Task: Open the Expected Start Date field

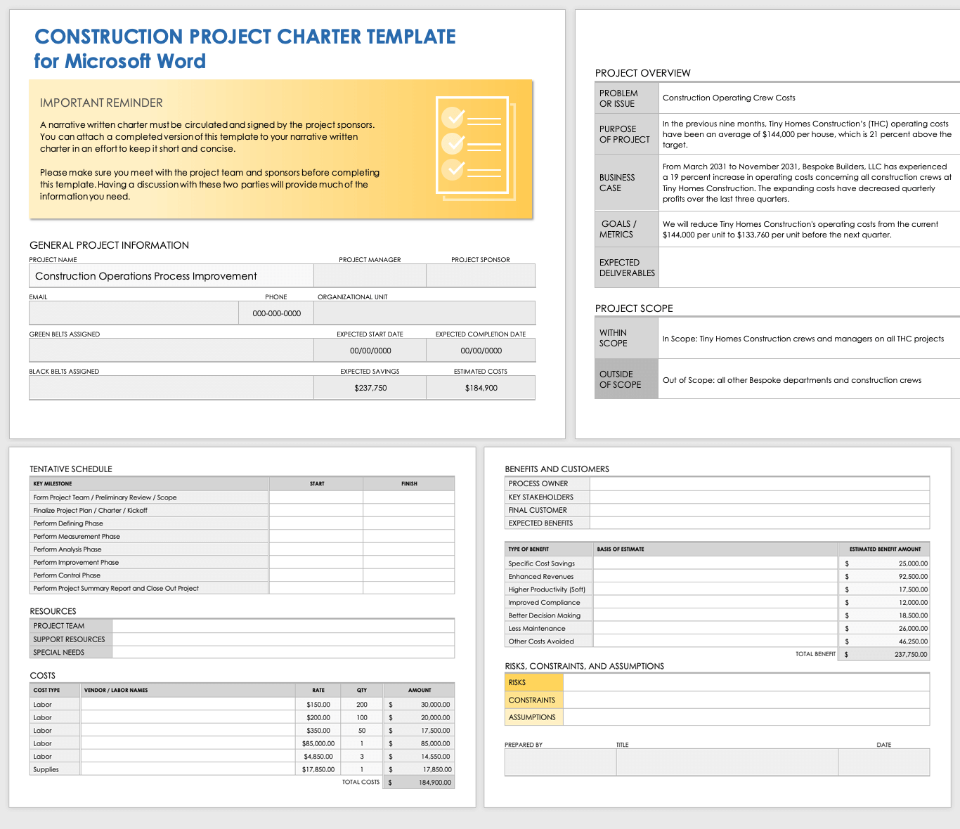Action: (369, 350)
